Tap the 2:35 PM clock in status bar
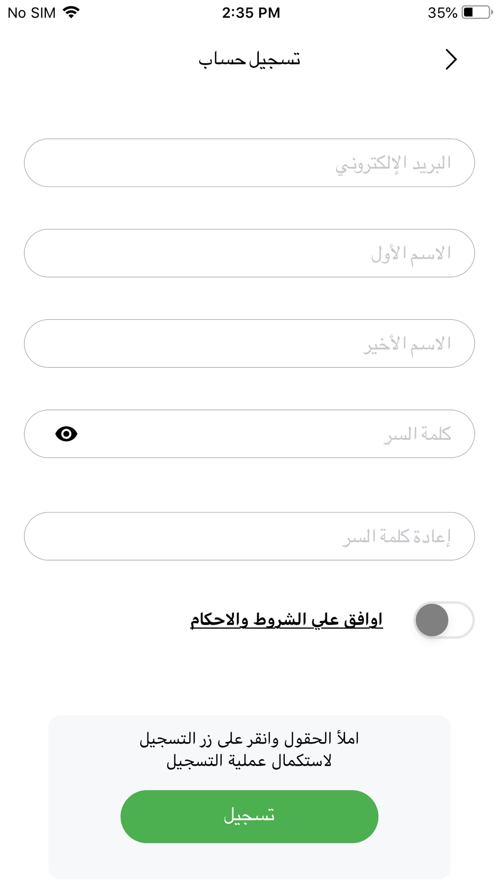The width and height of the screenshot is (499, 887). click(x=251, y=12)
